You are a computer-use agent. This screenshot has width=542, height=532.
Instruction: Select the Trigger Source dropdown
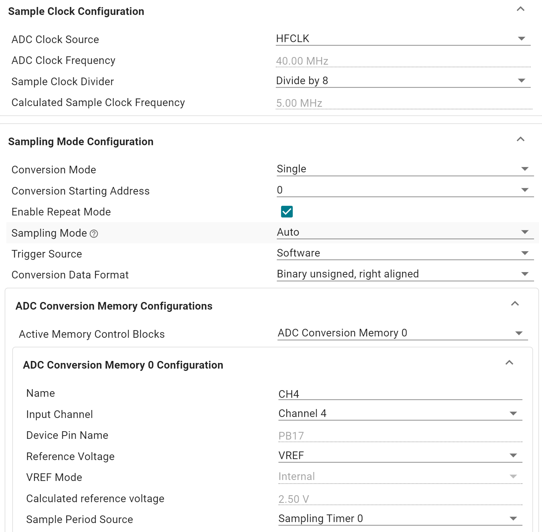[405, 253]
